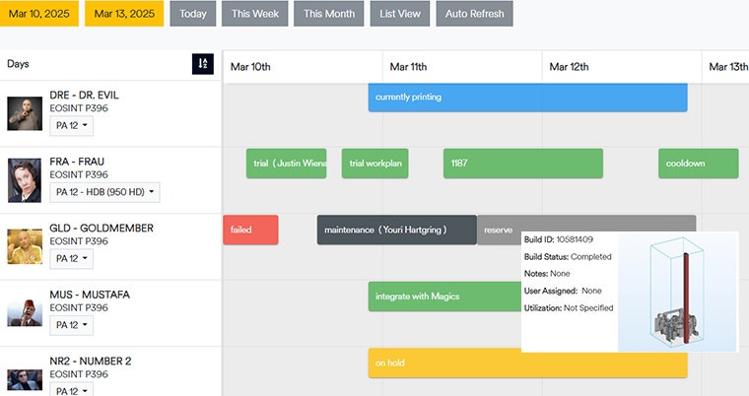Open PA 12 dropdown for Dr. Evil
This screenshot has height=396, width=749.
click(71, 126)
